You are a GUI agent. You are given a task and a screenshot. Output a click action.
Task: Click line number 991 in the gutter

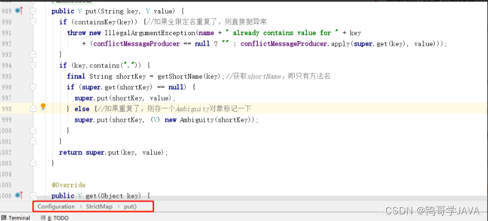(x=6, y=33)
